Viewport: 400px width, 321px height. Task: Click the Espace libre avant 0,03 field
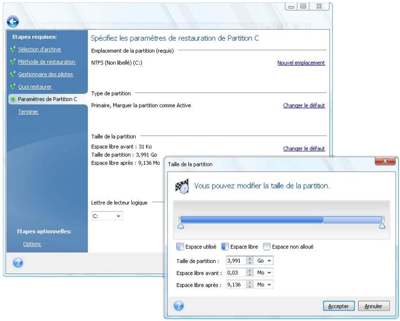pyautogui.click(x=236, y=273)
